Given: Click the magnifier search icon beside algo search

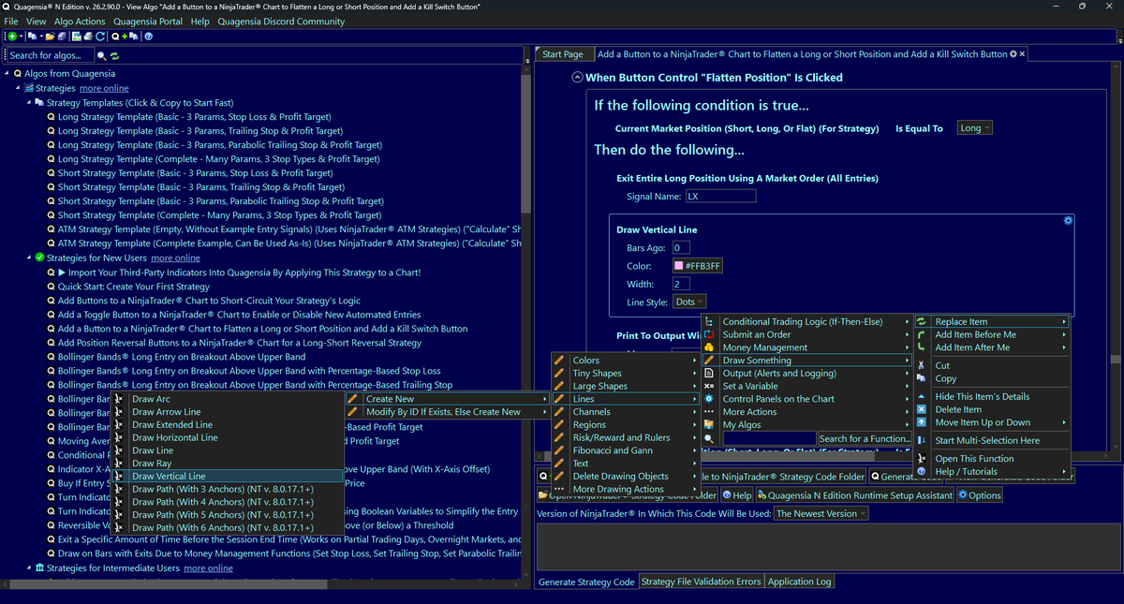Looking at the screenshot, I should (102, 55).
